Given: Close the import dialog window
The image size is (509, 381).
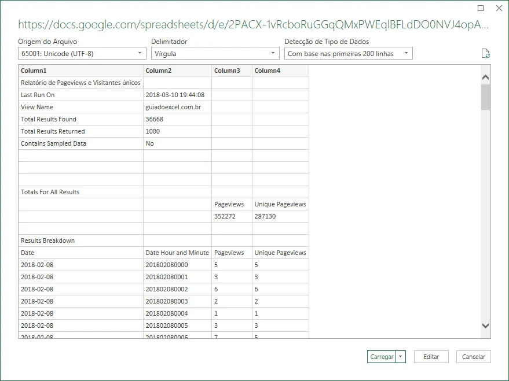Looking at the screenshot, I should click(x=499, y=8).
